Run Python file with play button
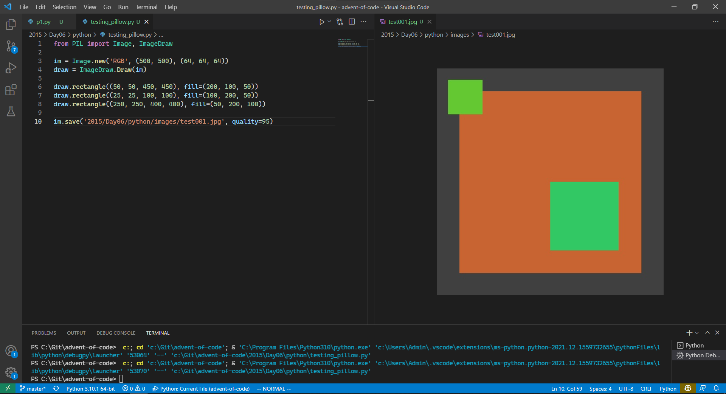726x394 pixels. tap(321, 22)
